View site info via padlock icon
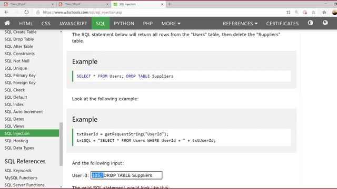Screen dimensions: 337x189 pos(38,13)
